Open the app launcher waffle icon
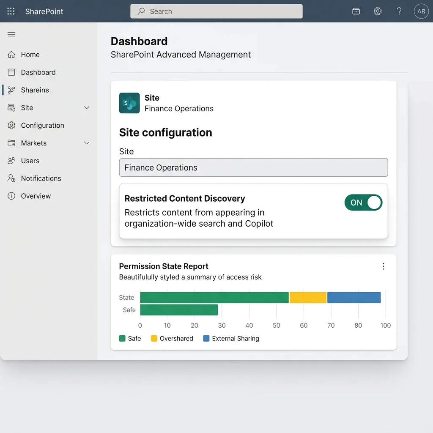433x433 pixels. [11, 11]
